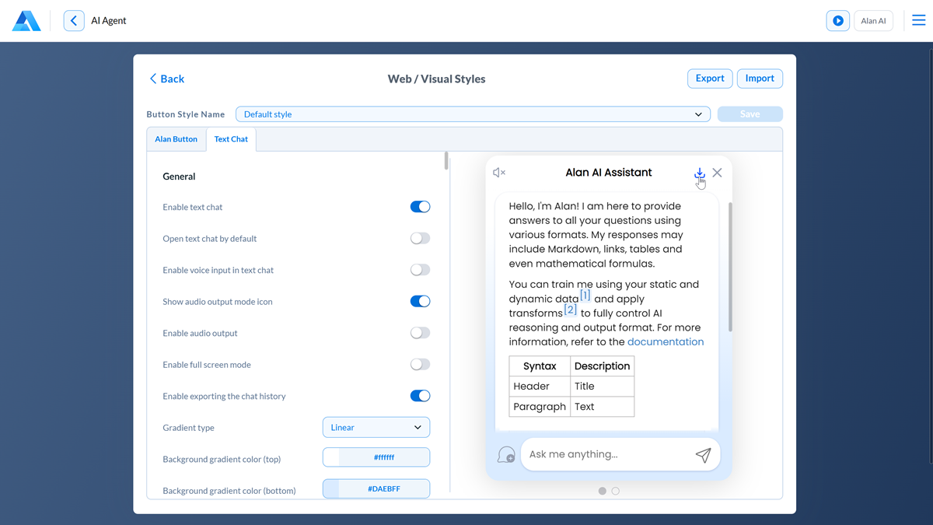This screenshot has height=525, width=933.
Task: Click the Export button
Action: pyautogui.click(x=709, y=79)
